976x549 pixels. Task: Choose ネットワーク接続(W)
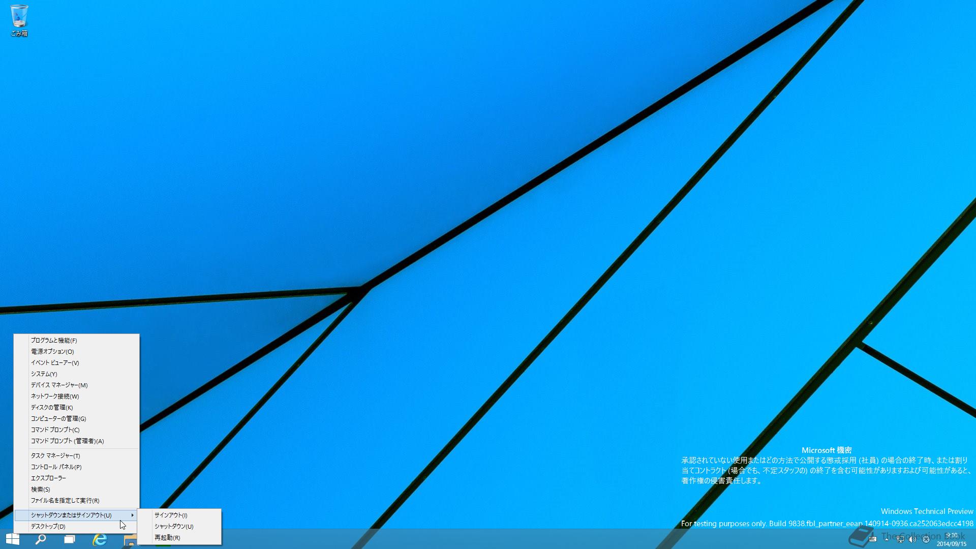click(76, 396)
